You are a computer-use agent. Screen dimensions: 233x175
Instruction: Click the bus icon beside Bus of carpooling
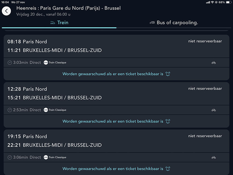[152, 22]
